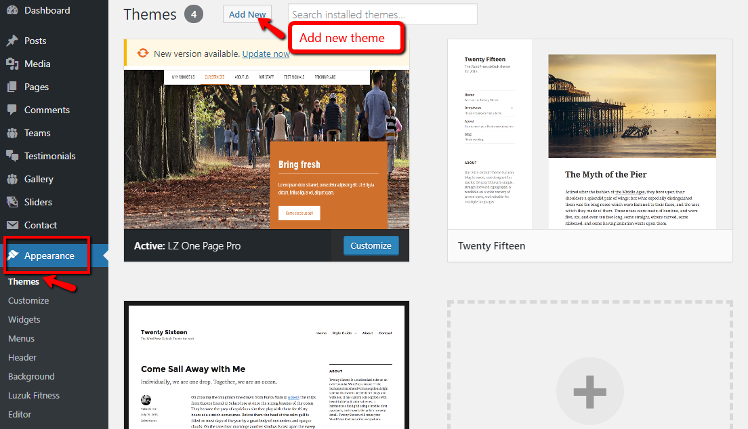748x429 pixels.
Task: Click the Twenty Fifteen theme name
Action: click(x=491, y=246)
